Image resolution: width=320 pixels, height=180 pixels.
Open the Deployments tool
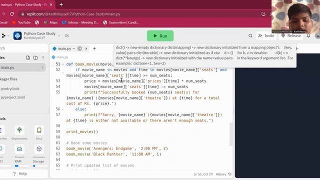19,133
